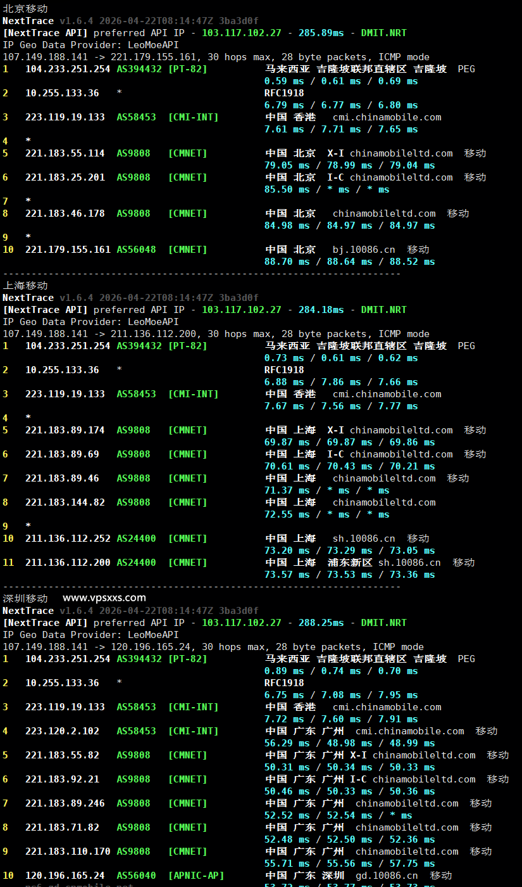This screenshot has width=522, height=887.
Task: Click latency line starting 52.48 ms
Action: click(350, 839)
